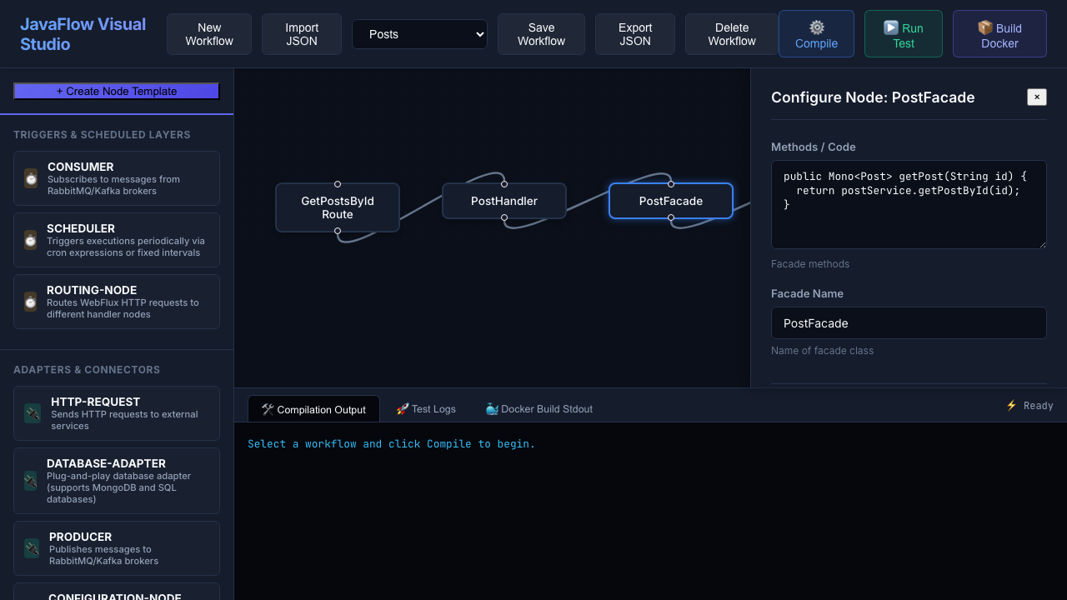1067x600 pixels.
Task: Click the DATABASE-ADAPTER template card
Action: tap(117, 481)
